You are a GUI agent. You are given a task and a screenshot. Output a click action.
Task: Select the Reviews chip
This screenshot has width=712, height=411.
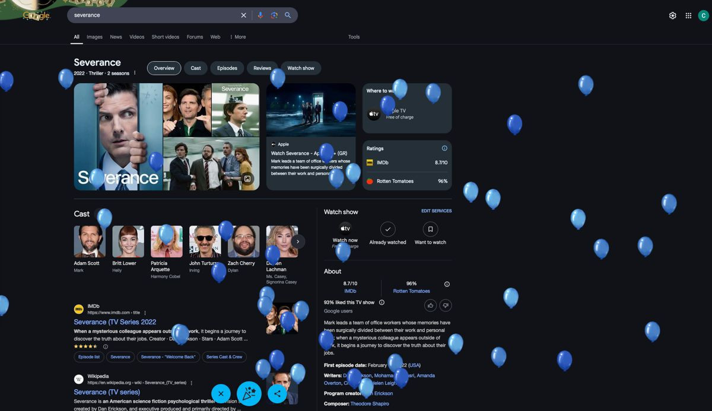(x=262, y=68)
